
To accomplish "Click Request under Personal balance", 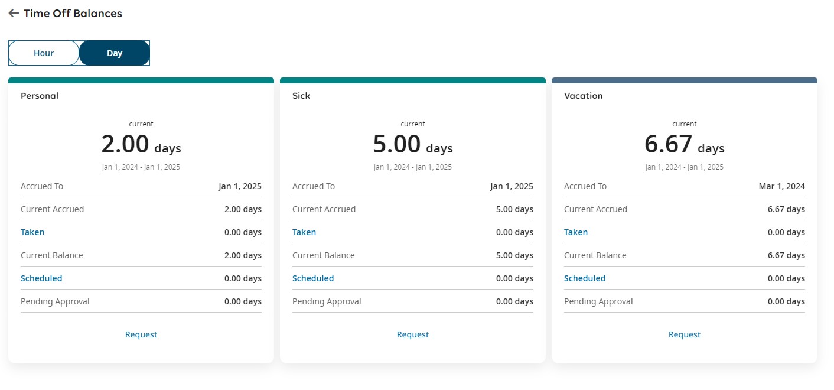I will [141, 334].
